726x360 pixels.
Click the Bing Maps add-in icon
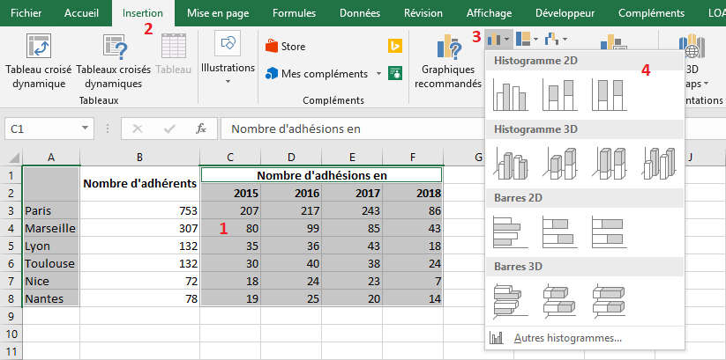coord(395,46)
